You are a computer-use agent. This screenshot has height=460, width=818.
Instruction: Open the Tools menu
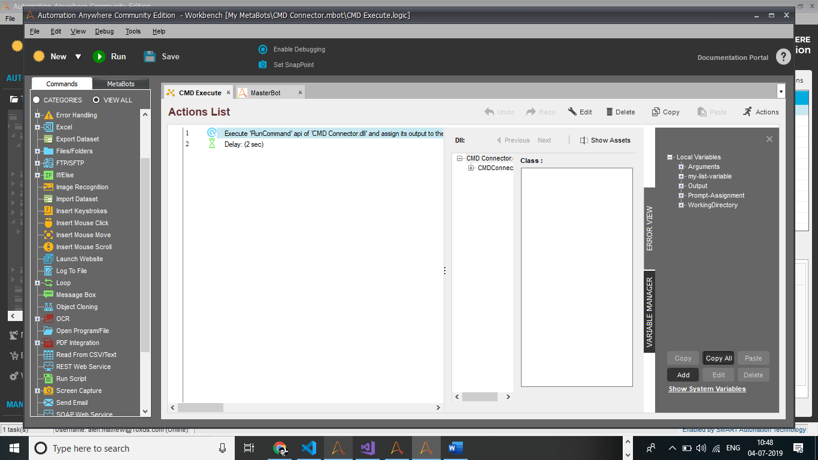point(133,31)
